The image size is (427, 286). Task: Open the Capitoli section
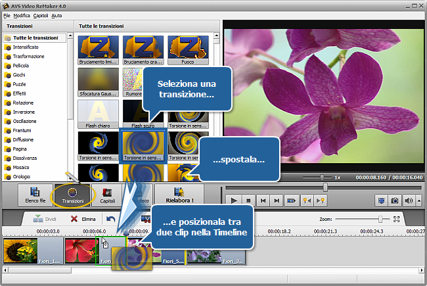tap(108, 196)
